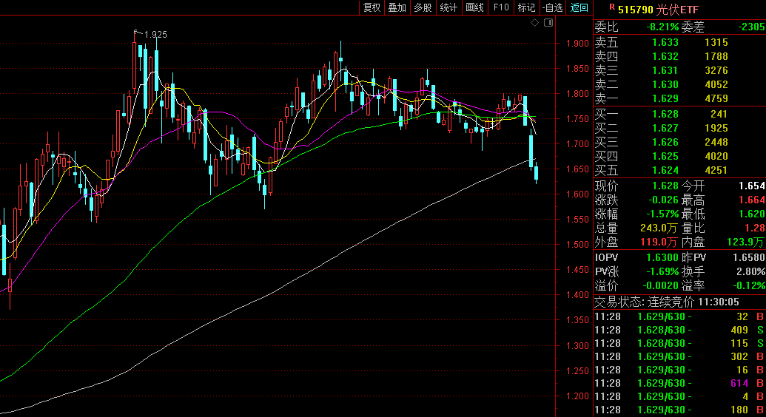
Task: Open F10 company information
Action: tap(501, 7)
